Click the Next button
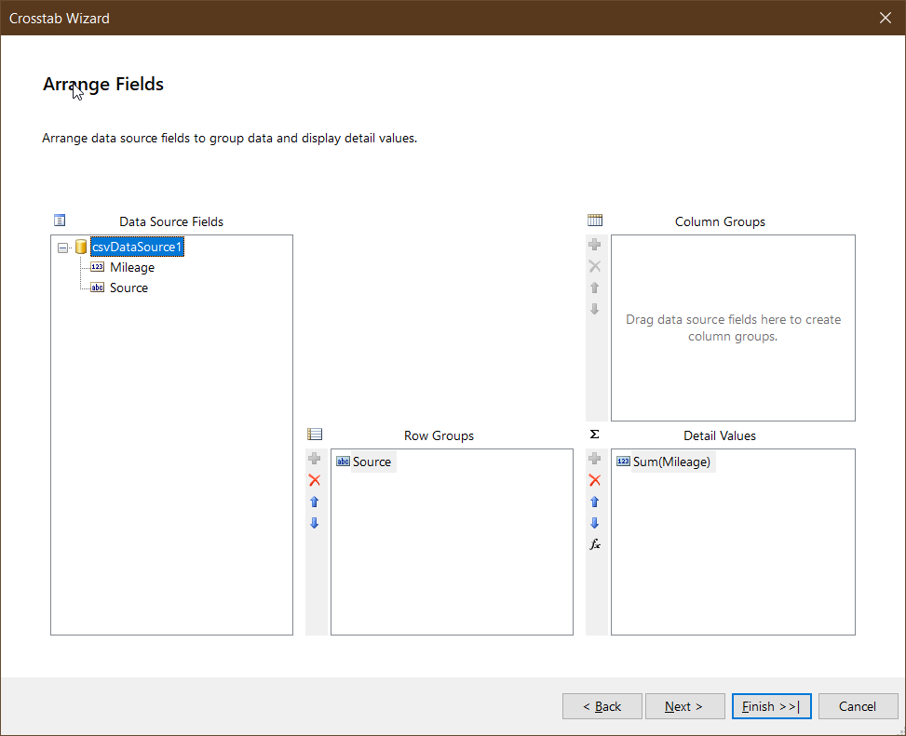Screen dimensions: 906x736 coord(684,706)
